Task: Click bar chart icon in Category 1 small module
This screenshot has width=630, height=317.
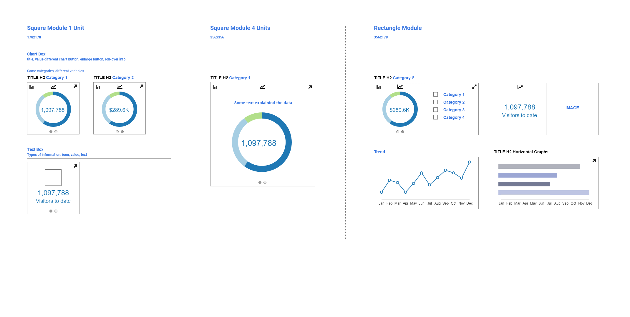Action: [31, 87]
